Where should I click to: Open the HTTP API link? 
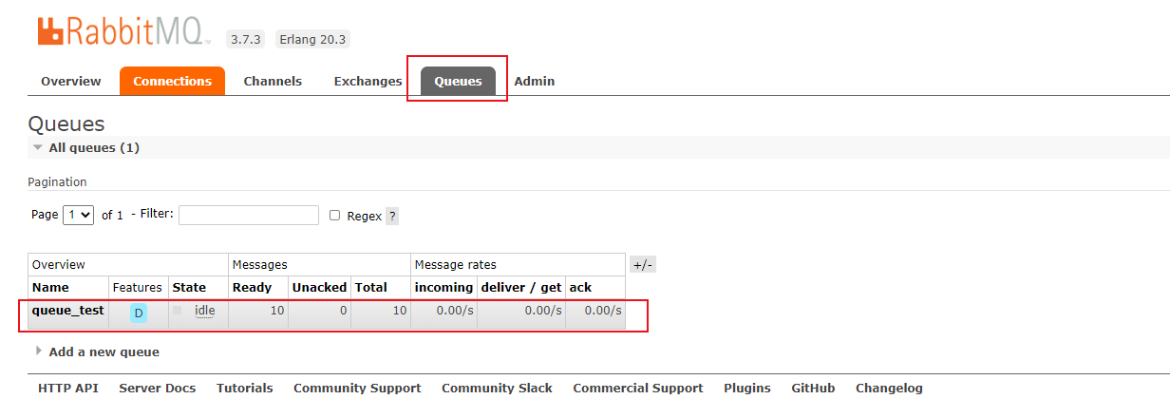(x=68, y=389)
